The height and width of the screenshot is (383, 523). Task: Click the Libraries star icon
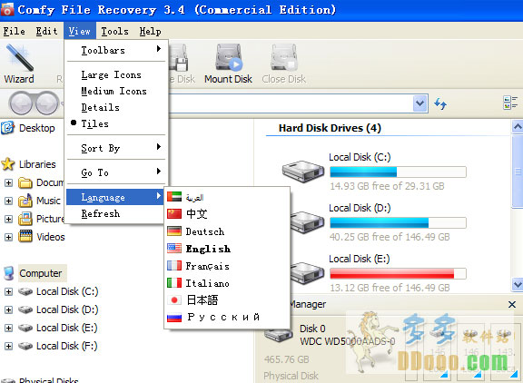(8, 164)
